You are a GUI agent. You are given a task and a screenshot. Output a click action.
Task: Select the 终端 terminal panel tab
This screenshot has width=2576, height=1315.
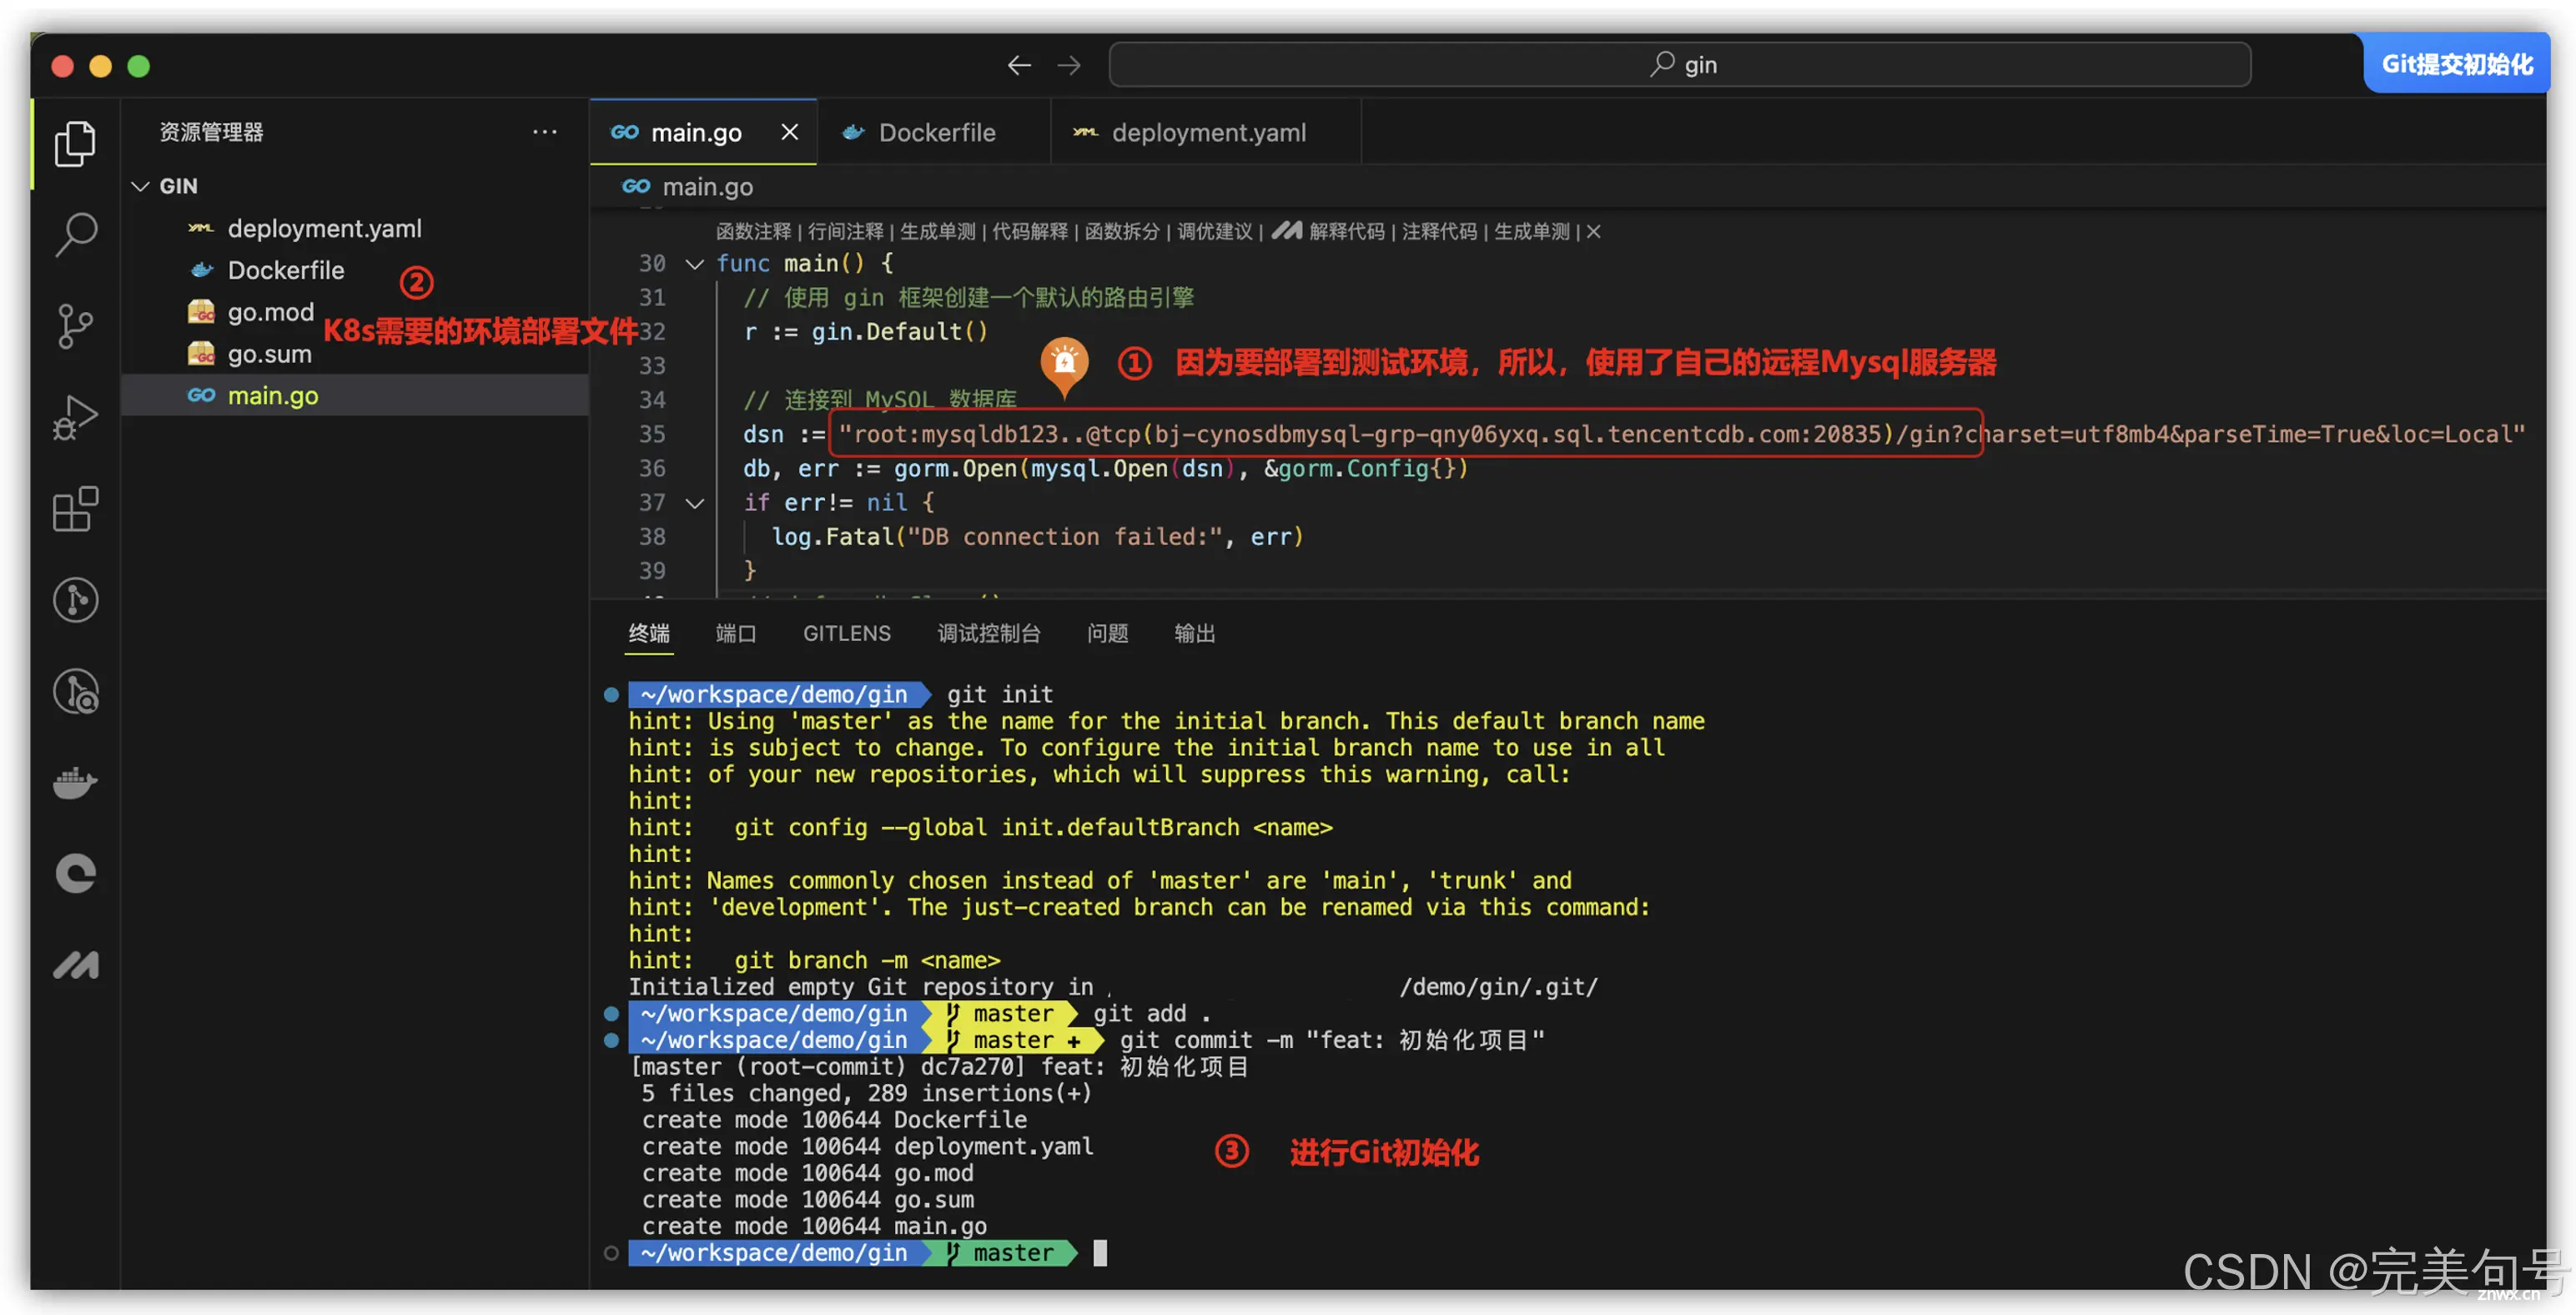(649, 633)
